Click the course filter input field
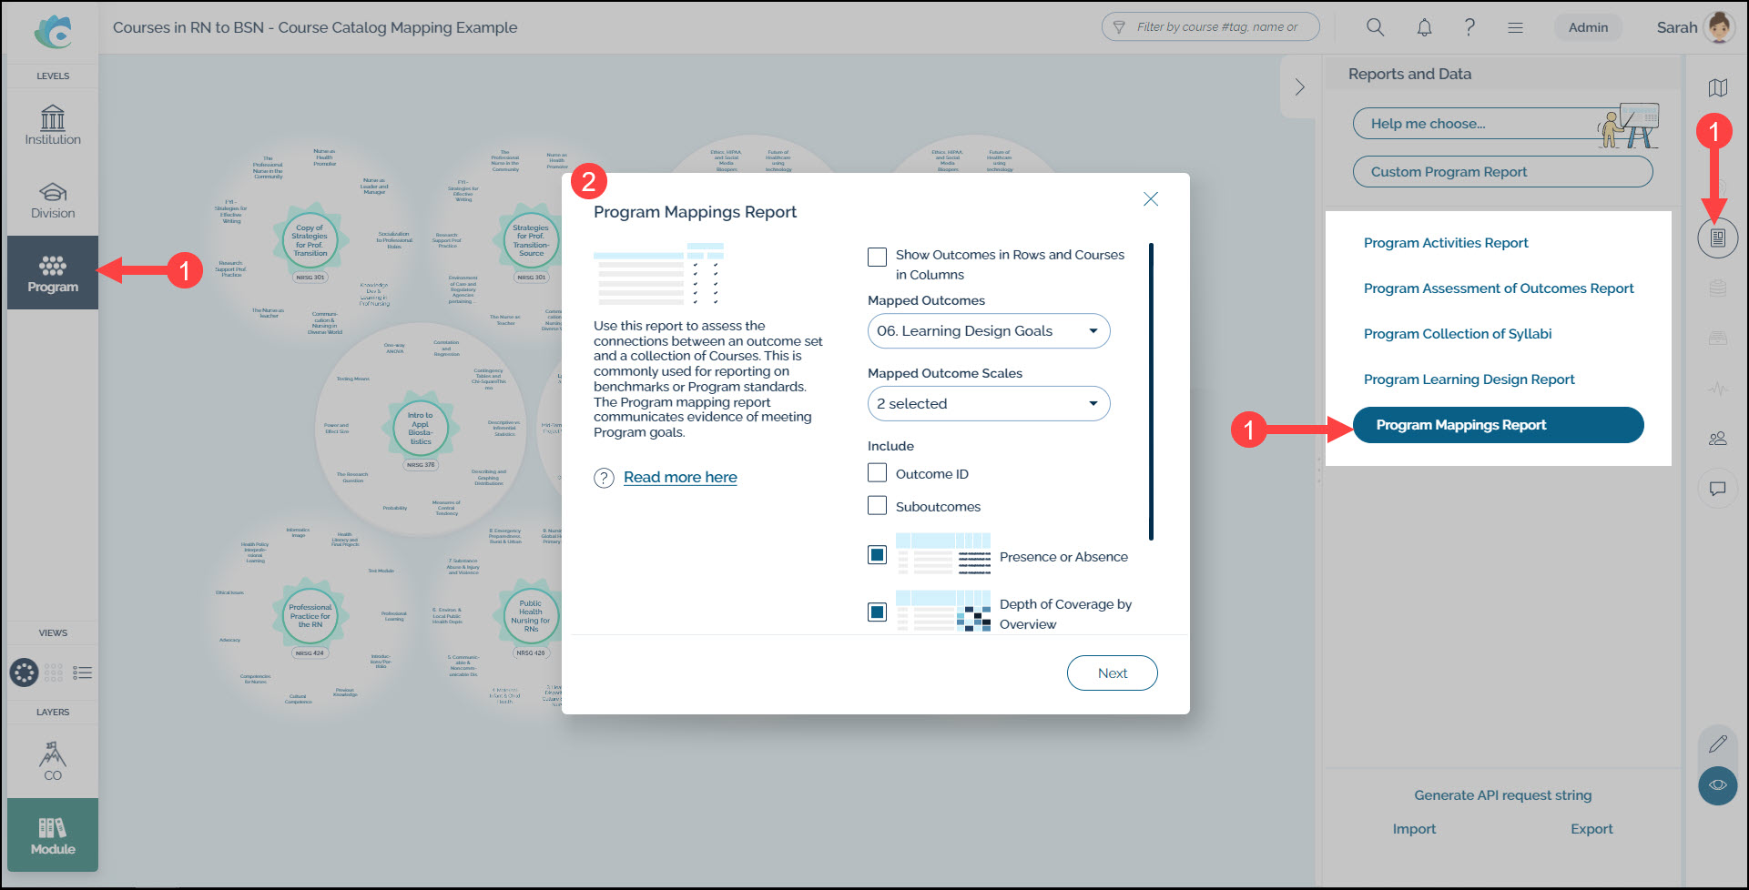 point(1215,27)
